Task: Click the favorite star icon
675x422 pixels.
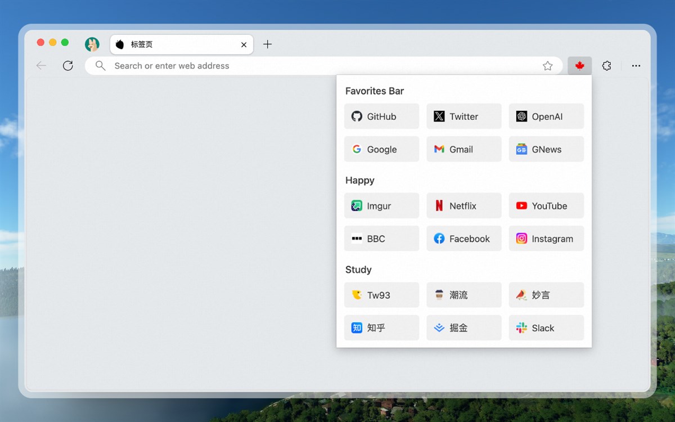Action: [548, 66]
